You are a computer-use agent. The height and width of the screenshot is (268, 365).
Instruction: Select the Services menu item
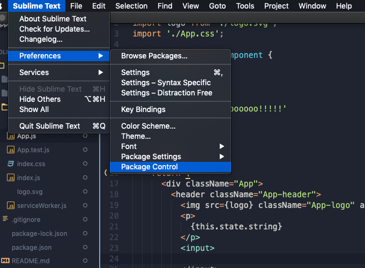click(x=58, y=72)
